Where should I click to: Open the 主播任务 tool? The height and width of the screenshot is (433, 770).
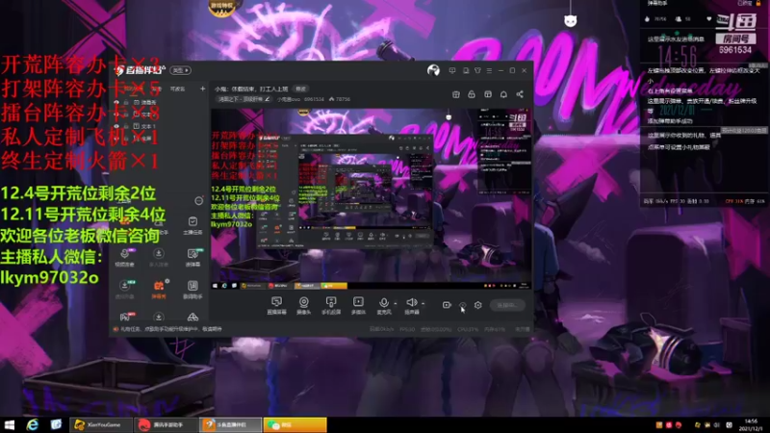[192, 225]
